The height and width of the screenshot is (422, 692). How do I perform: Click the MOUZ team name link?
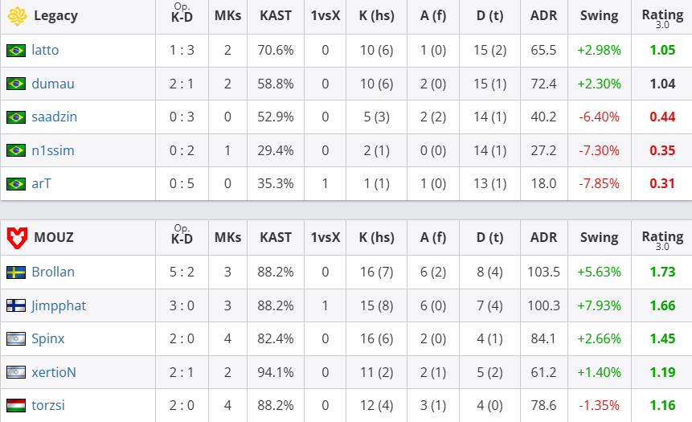point(54,238)
